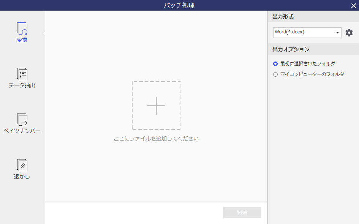Screen dimensions: 359x224
Task: Expand the Word(*.docx) output format dropdown
Action: tap(307, 33)
